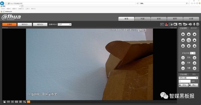Move PTZ camera diagonally up-right
Viewport: 201px width, 105px height.
[194, 34]
